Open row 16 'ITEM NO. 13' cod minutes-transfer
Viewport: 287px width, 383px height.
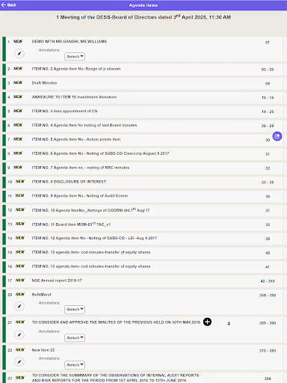click(91, 266)
